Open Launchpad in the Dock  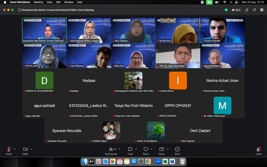[x=99, y=161]
